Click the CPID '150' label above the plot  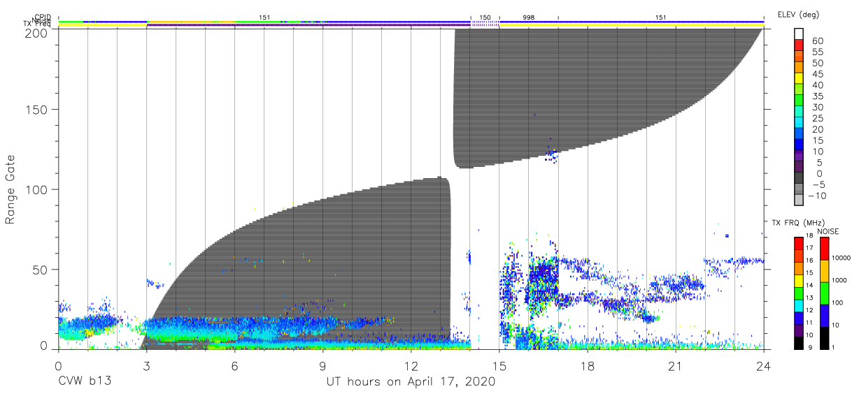coord(485,16)
